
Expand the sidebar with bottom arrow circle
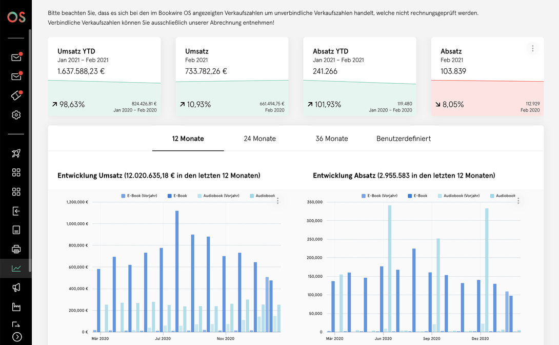[17, 337]
